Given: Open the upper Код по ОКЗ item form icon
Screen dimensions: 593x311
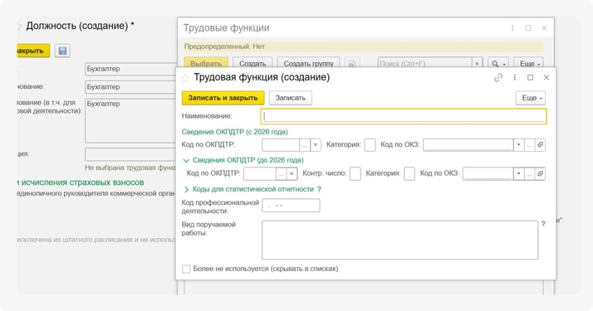Looking at the screenshot, I should coord(540,144).
